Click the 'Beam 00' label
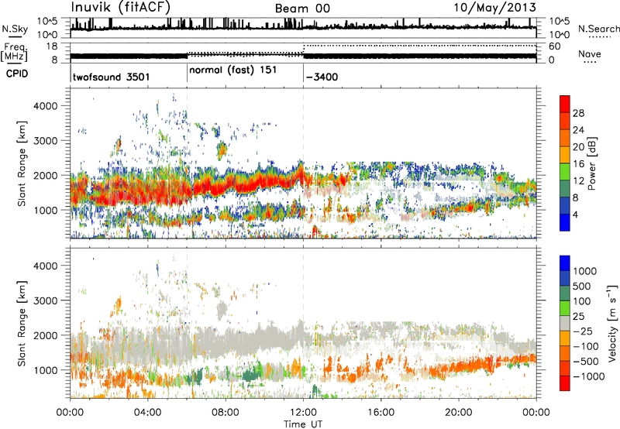Screen dimensions: 620x429 click(302, 9)
